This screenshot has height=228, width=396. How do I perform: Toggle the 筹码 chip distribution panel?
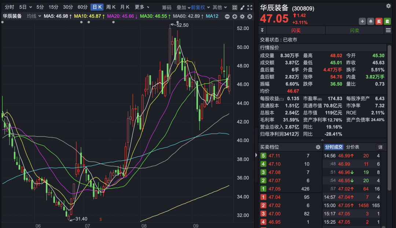pos(167,7)
